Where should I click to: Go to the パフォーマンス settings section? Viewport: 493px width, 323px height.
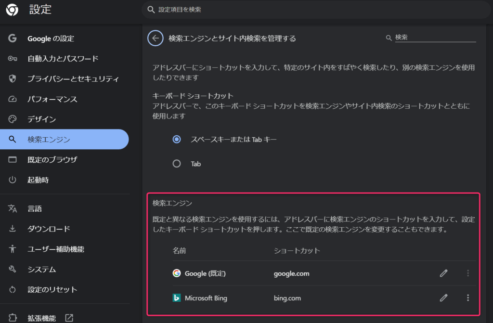pyautogui.click(x=52, y=99)
